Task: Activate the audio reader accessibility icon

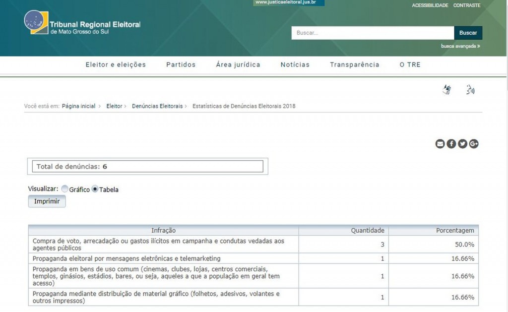Action: click(x=469, y=90)
